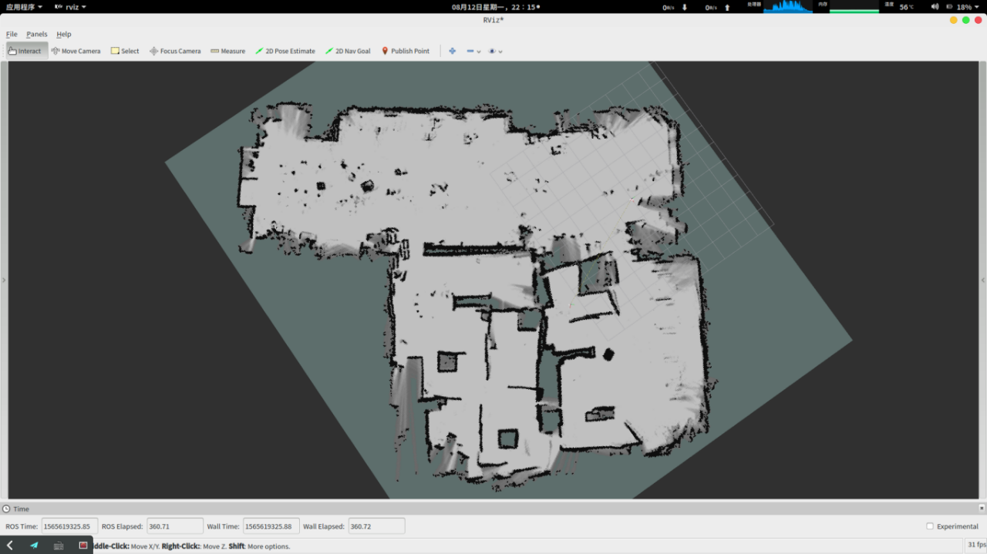This screenshot has height=554, width=987.
Task: Start a 2D Pose Estimate
Action: [x=285, y=51]
